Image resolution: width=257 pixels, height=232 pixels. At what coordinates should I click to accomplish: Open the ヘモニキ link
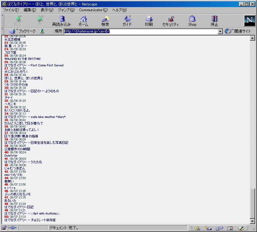10,104
